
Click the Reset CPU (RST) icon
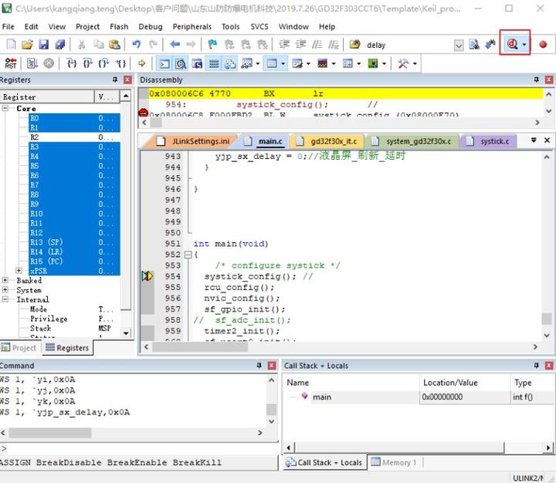click(11, 63)
